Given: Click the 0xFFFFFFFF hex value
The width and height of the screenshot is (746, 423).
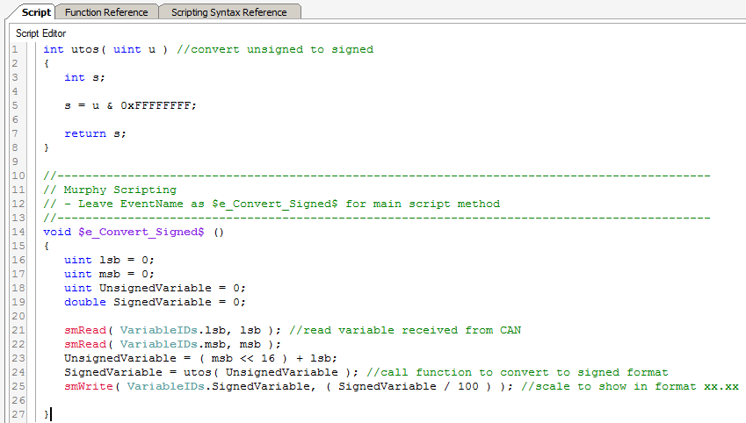Looking at the screenshot, I should tap(158, 105).
